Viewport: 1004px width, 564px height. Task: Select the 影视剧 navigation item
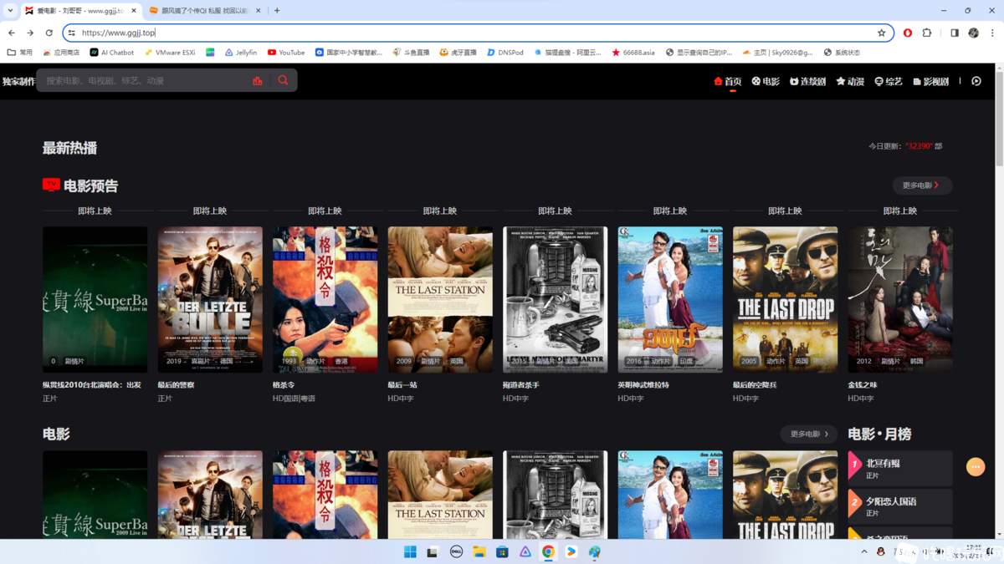(x=931, y=81)
